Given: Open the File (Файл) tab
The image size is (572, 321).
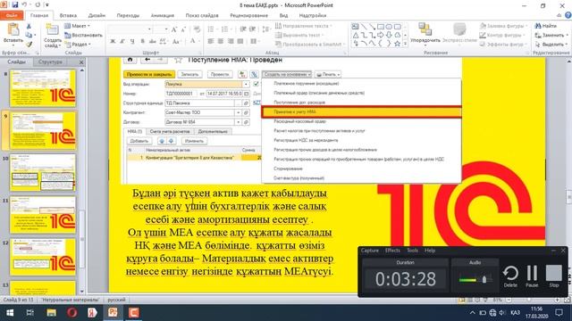Looking at the screenshot, I should pyautogui.click(x=12, y=15).
